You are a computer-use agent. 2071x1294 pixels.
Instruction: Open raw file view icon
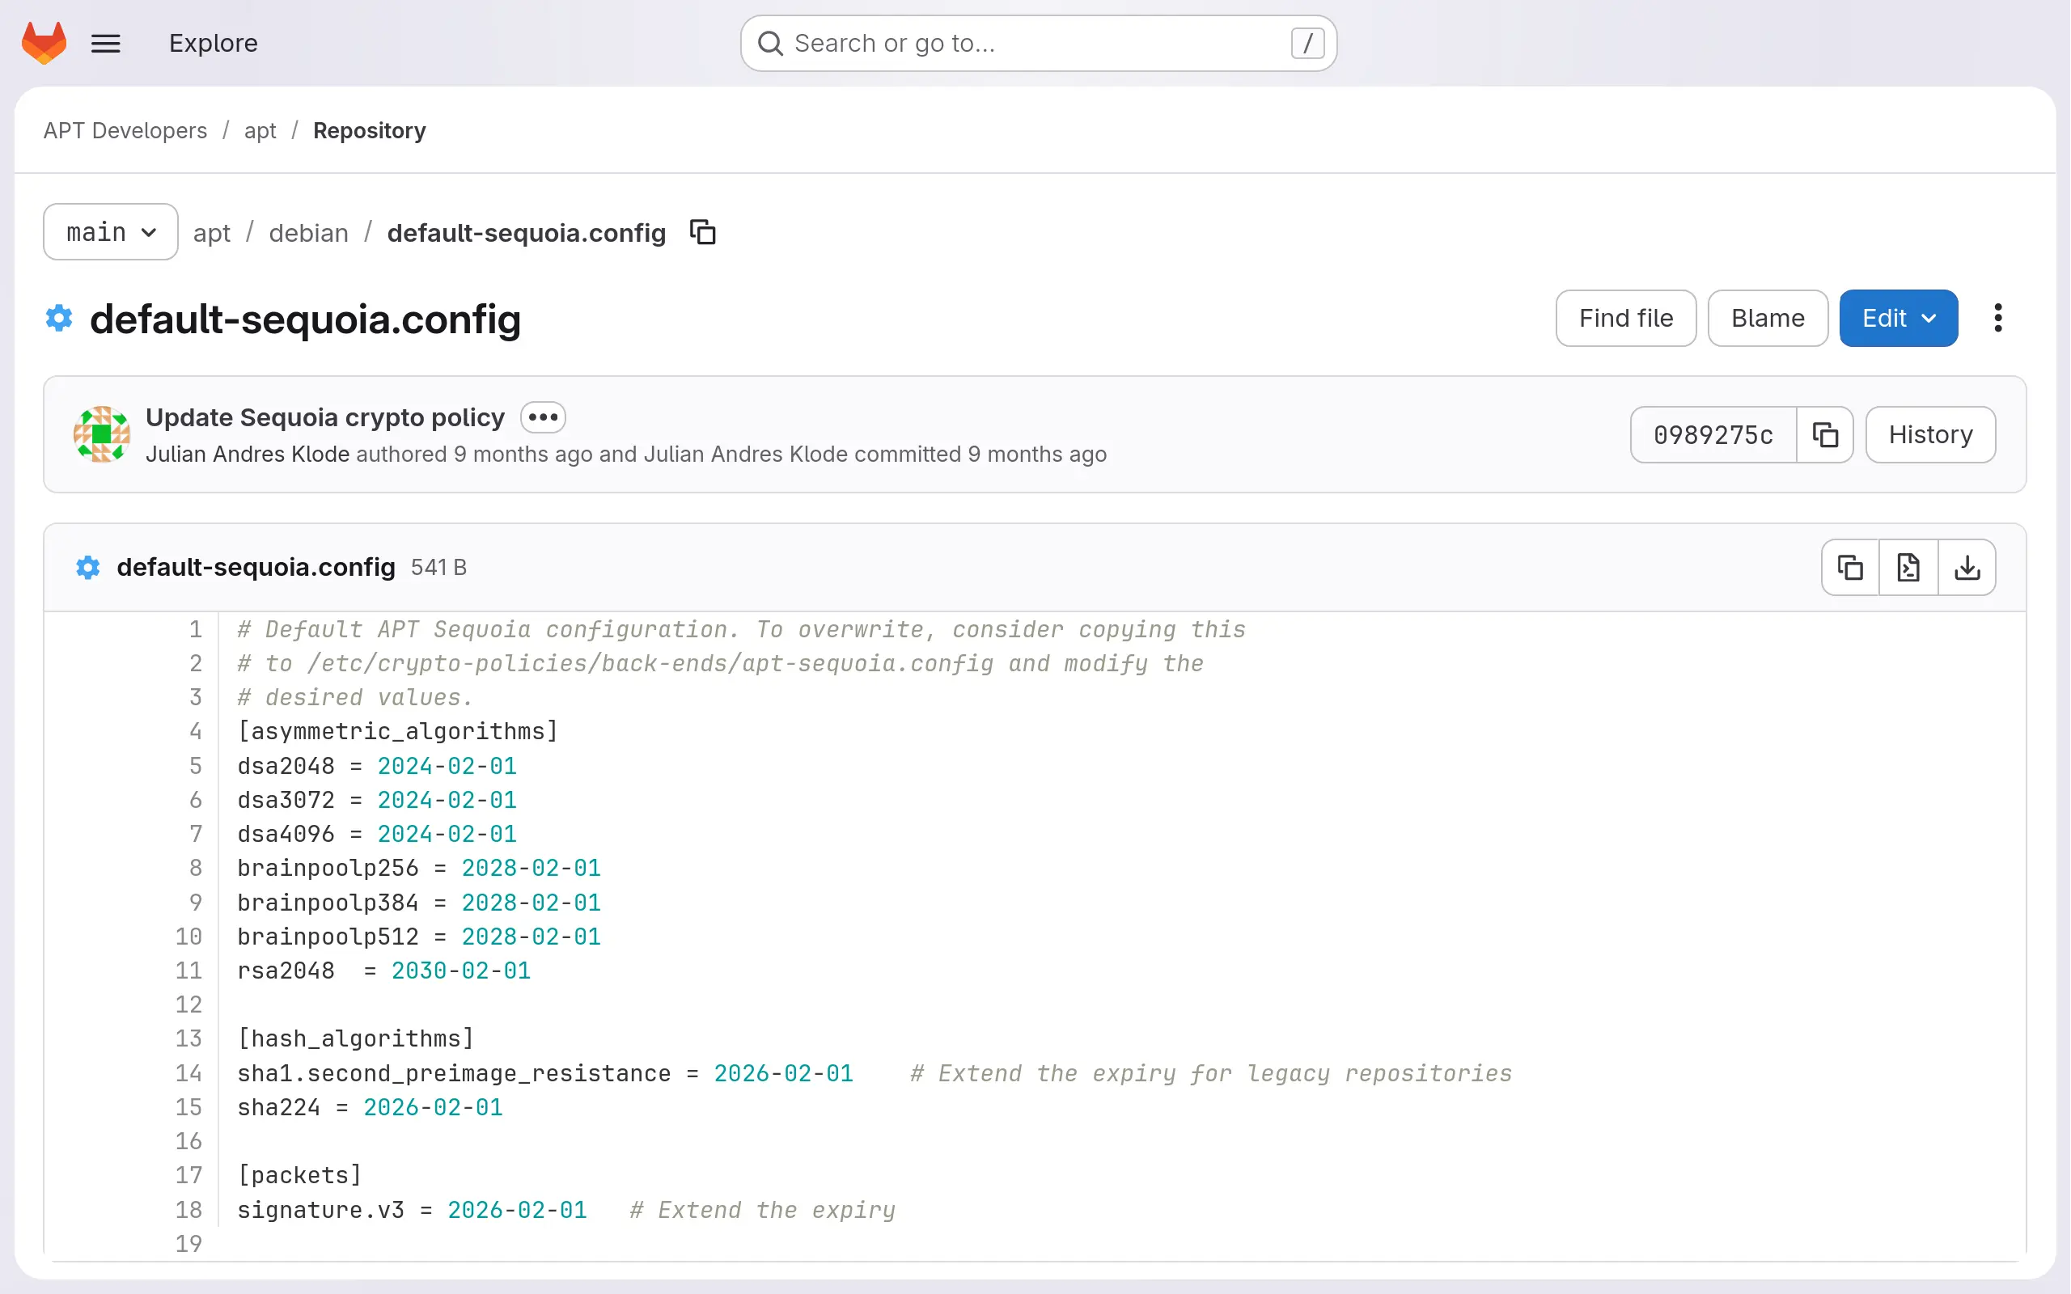coord(1908,568)
